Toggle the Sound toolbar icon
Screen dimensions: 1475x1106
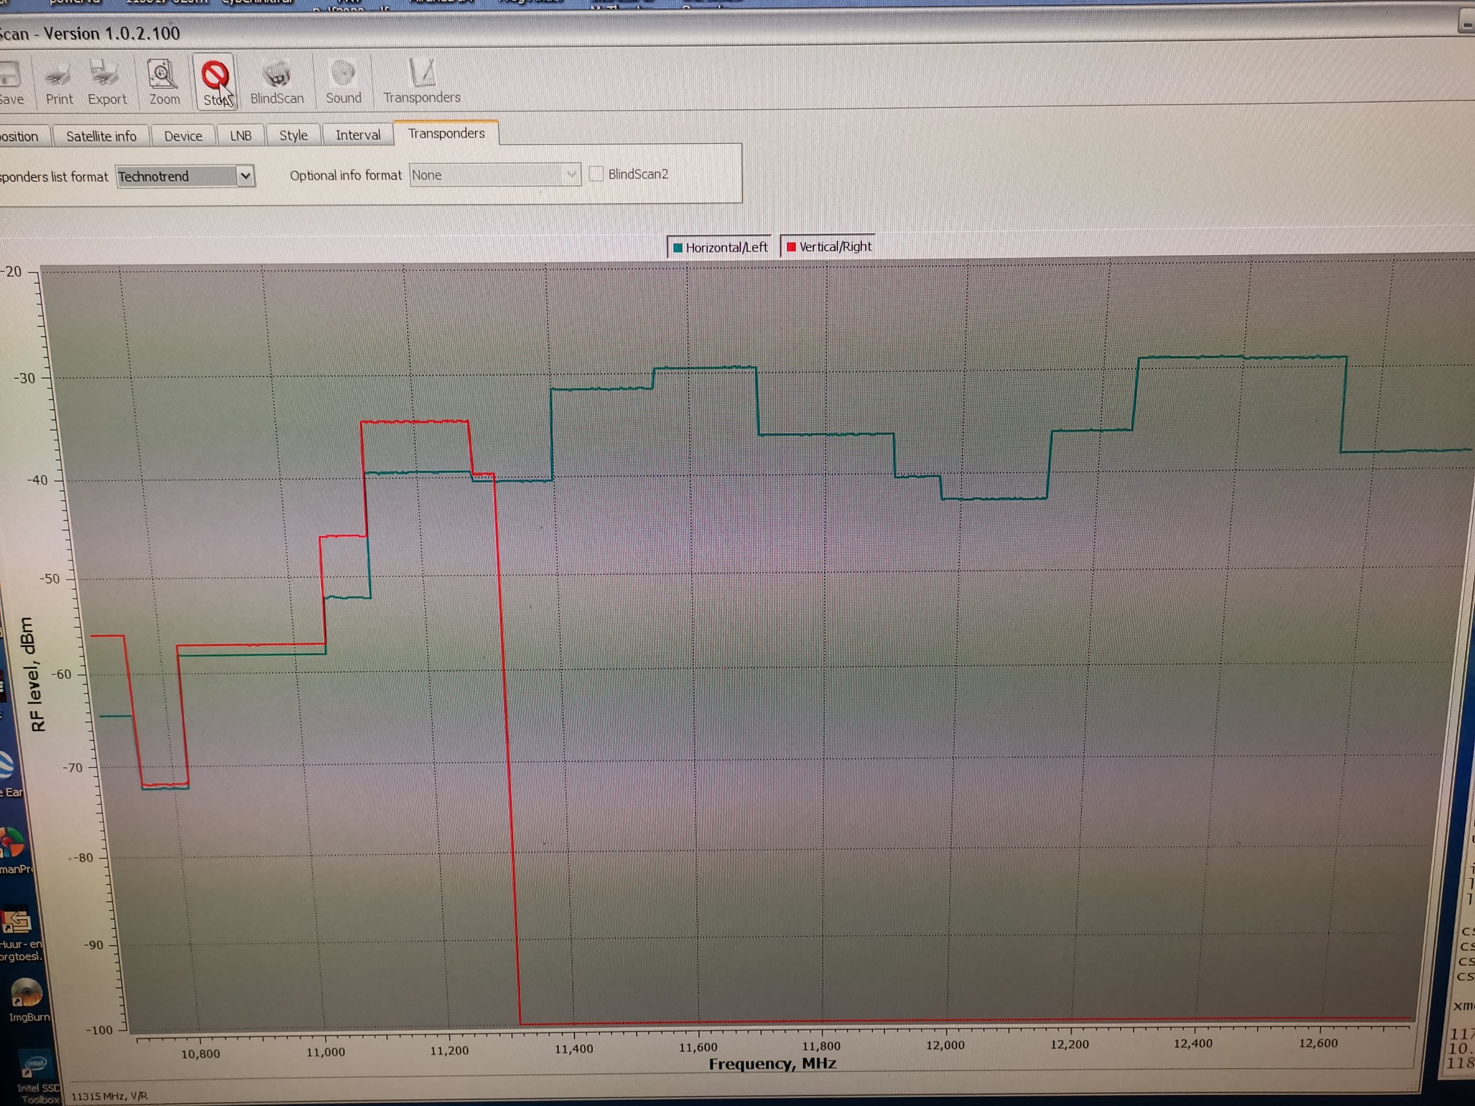coord(344,82)
